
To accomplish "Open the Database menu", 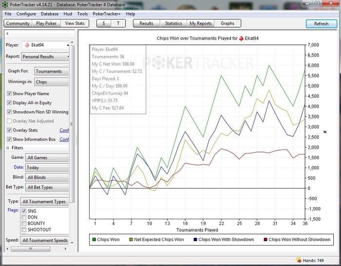I will pyautogui.click(x=50, y=14).
